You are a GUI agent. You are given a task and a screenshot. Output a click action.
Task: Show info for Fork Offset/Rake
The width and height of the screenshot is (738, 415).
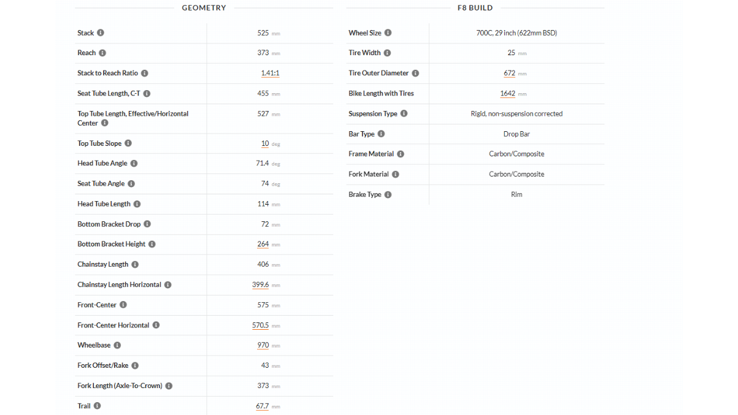point(135,366)
